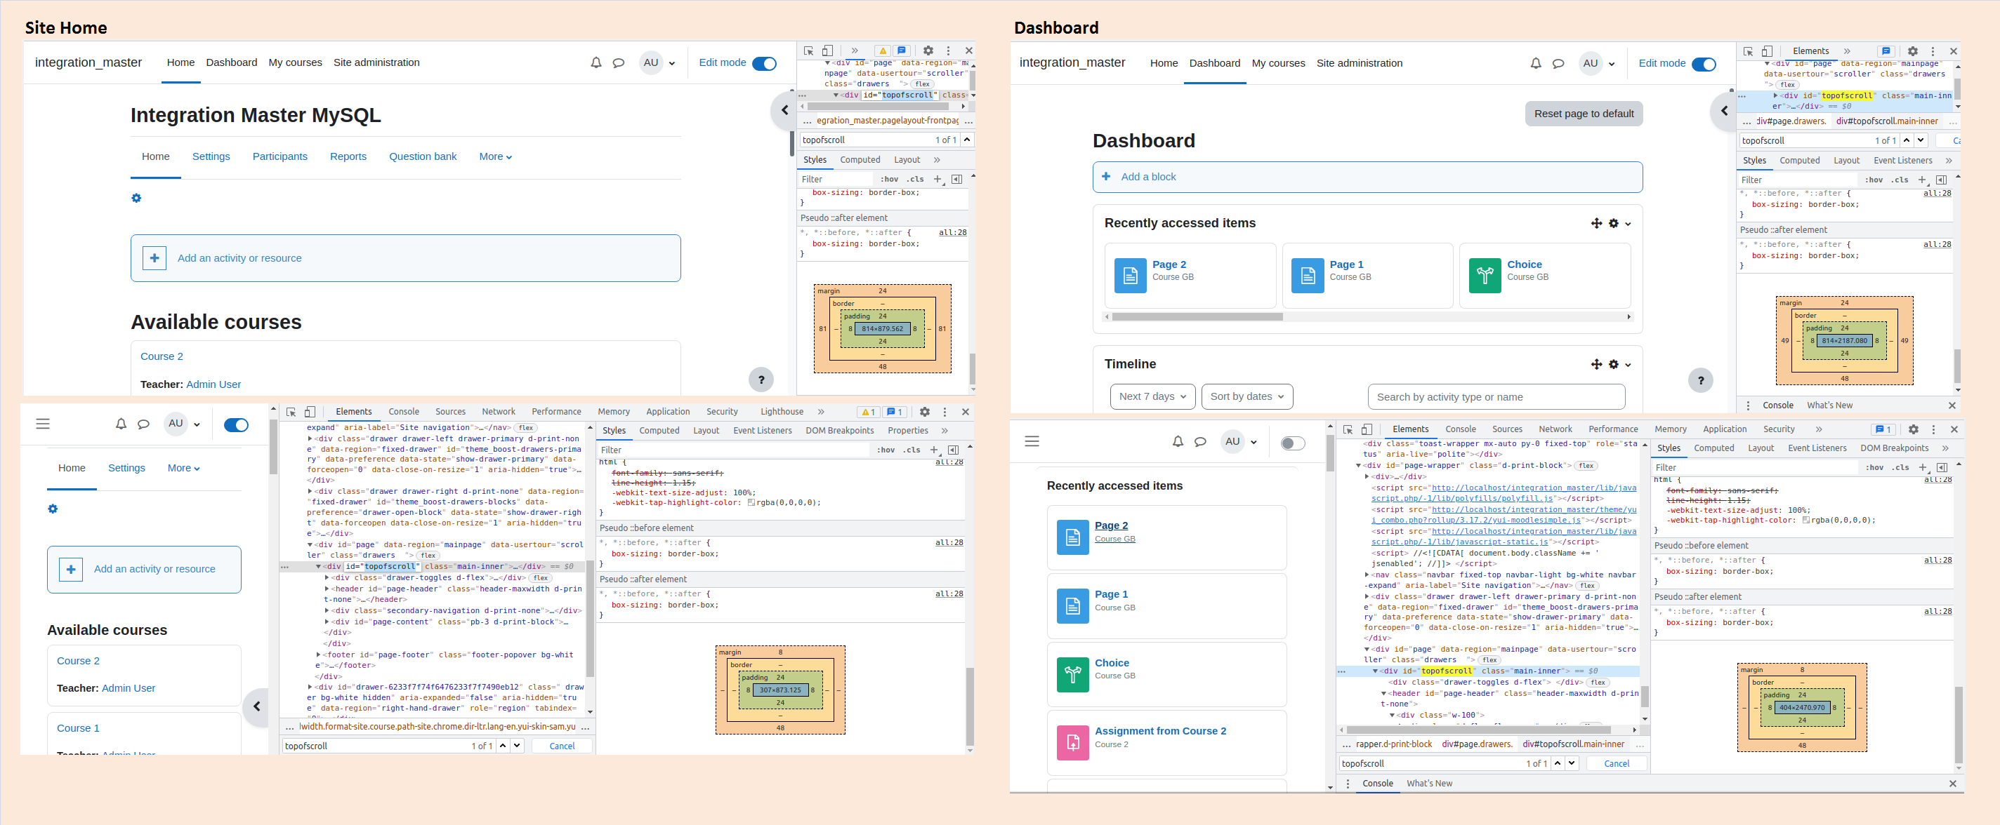The image size is (2000, 825).
Task: Collapse topofscroll div node in narrow Dashboard DOM tree
Action: click(x=1375, y=671)
